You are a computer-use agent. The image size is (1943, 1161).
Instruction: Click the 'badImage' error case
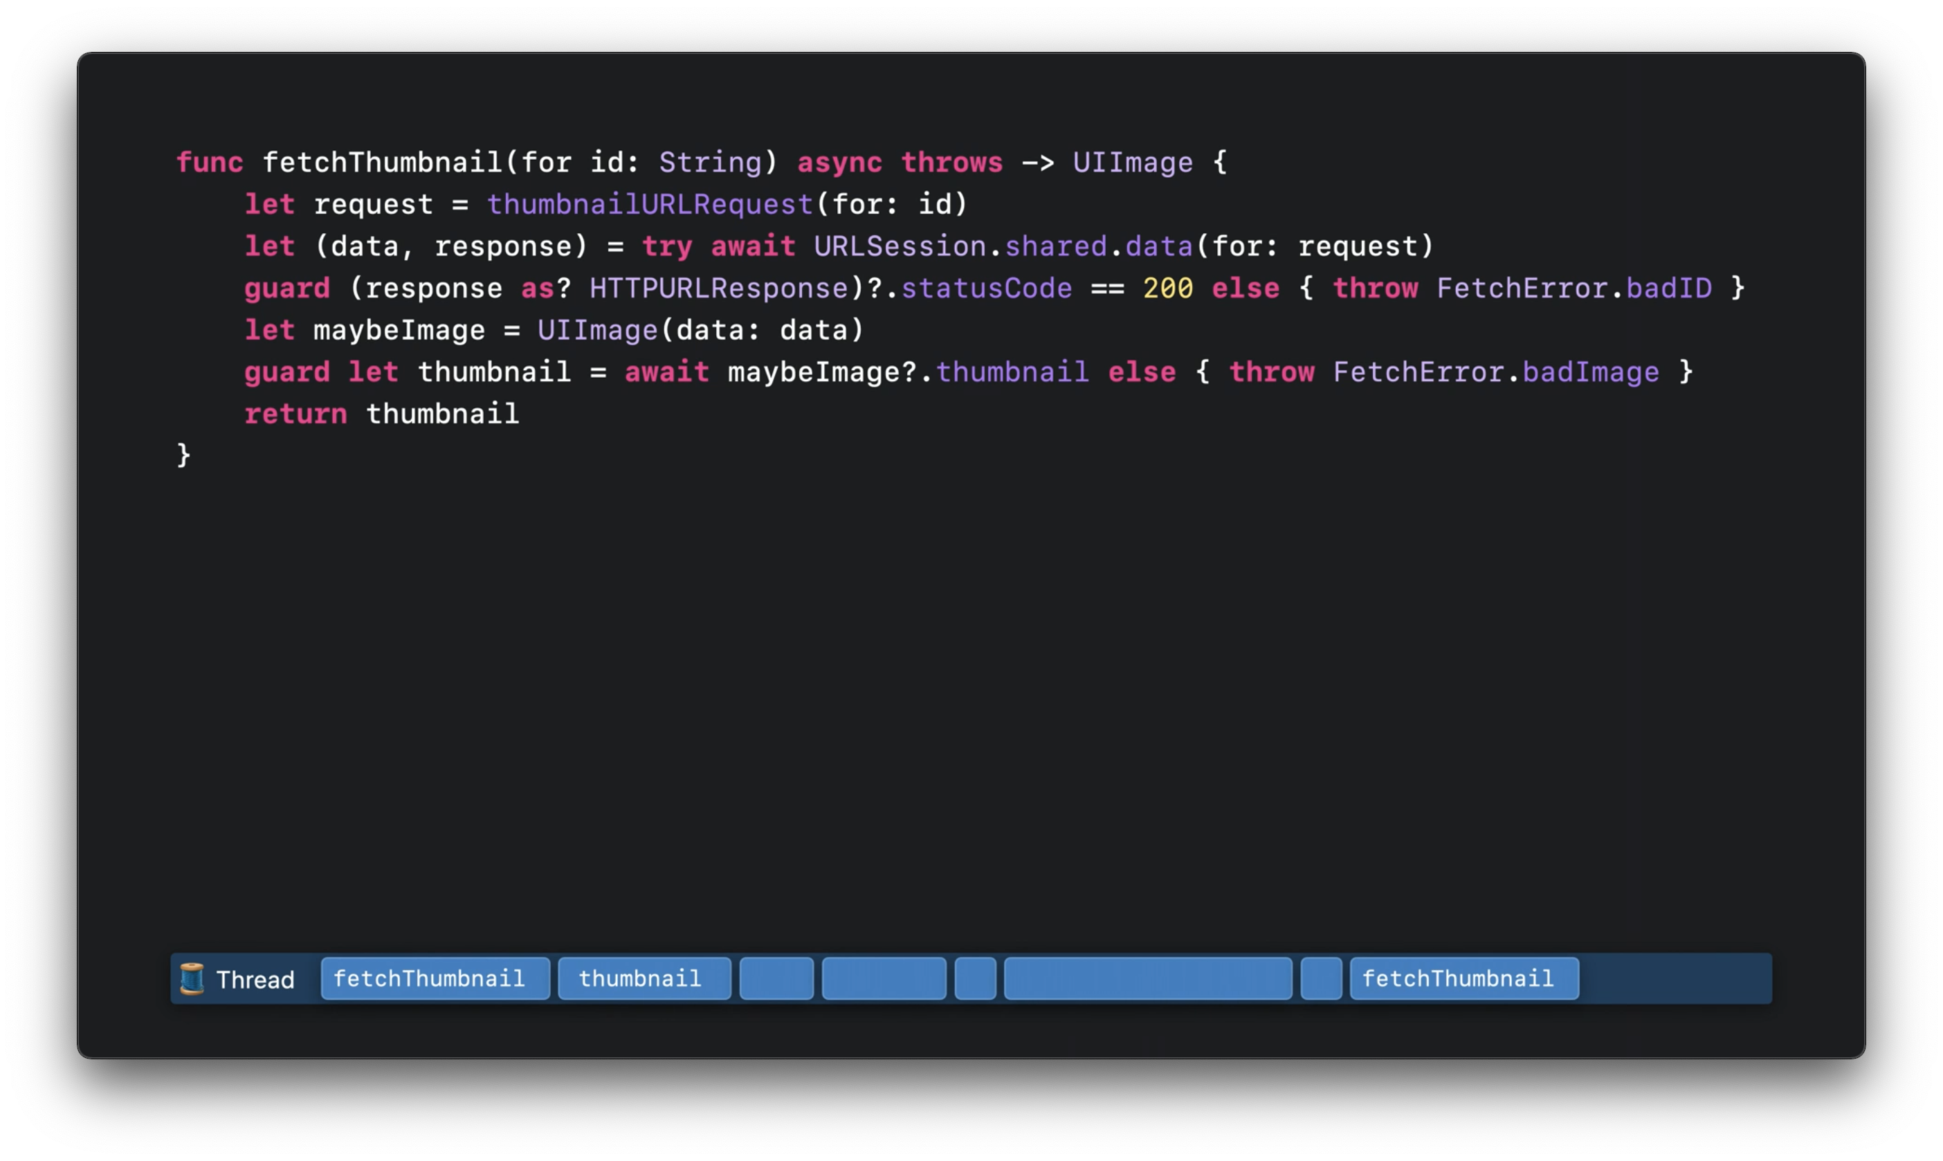coord(1590,372)
